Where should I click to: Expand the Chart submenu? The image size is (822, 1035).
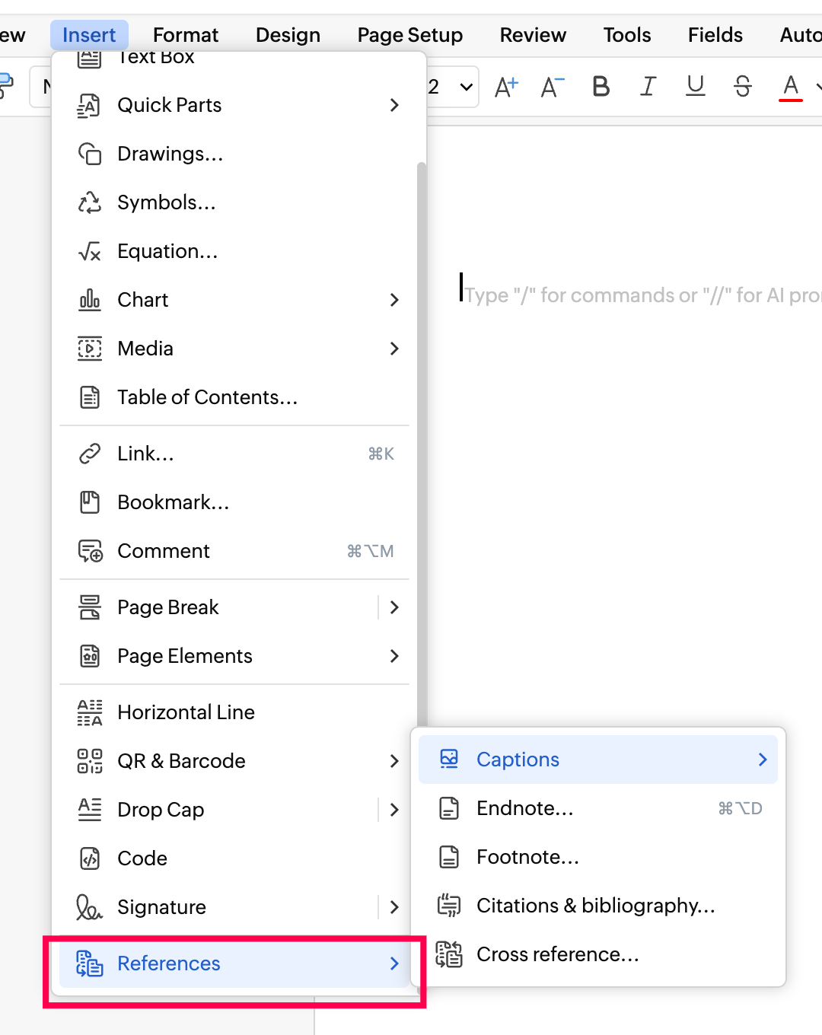393,300
